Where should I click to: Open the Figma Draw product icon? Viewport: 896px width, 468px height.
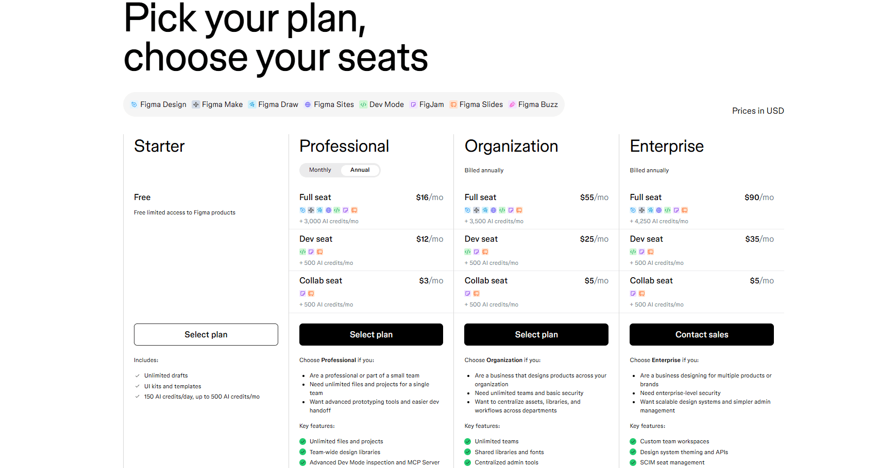[252, 104]
